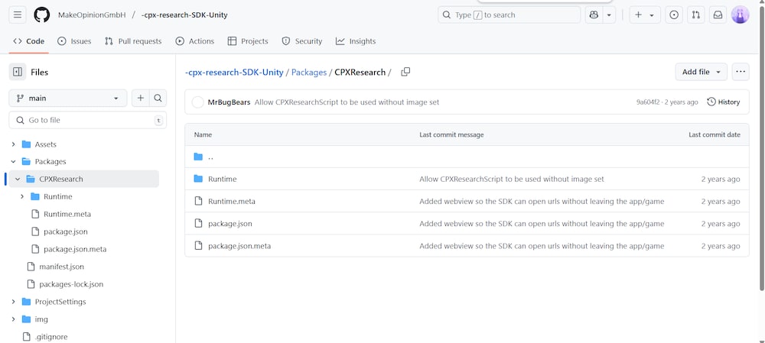The image size is (765, 343).
Task: Open the hamburger navigation menu
Action: pos(17,15)
